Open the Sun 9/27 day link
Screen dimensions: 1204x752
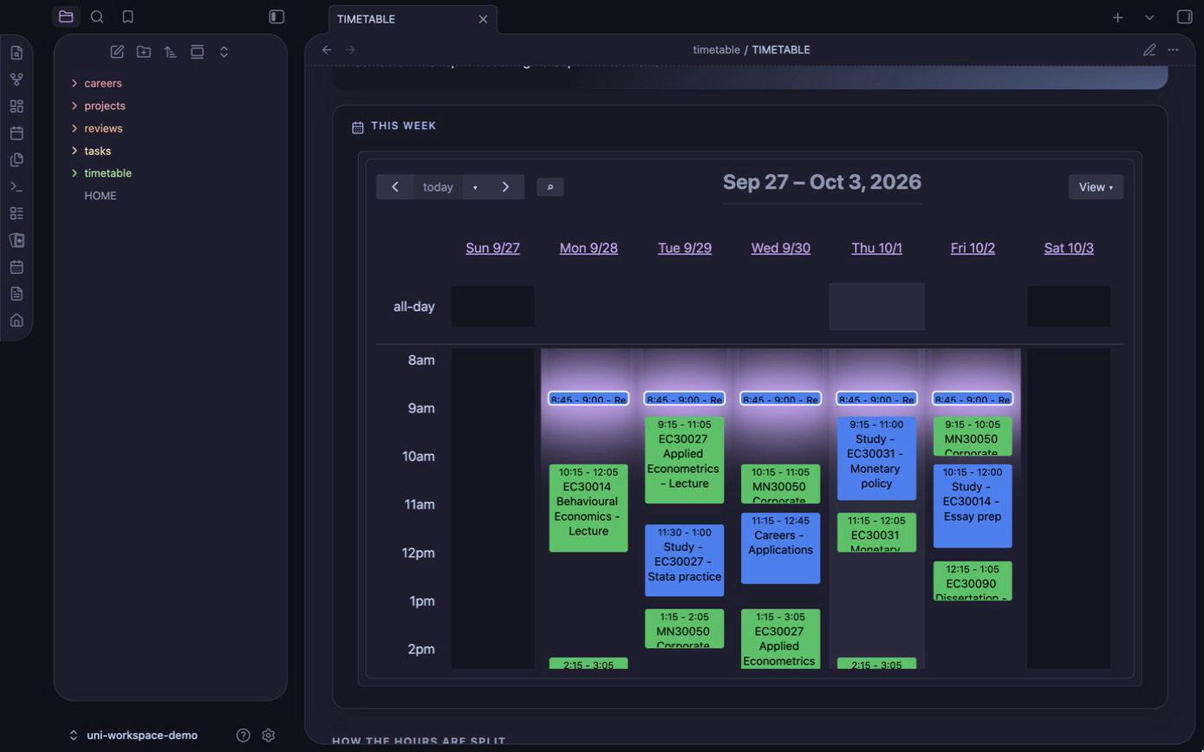pos(492,248)
